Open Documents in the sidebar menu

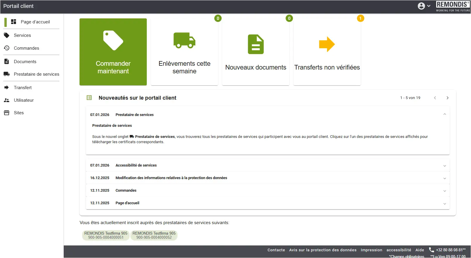pyautogui.click(x=25, y=62)
